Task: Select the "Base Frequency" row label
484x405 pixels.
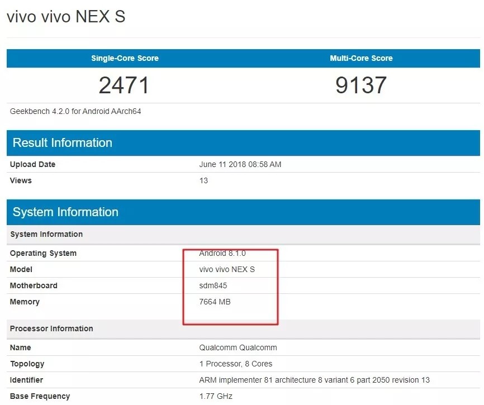Action: click(40, 397)
